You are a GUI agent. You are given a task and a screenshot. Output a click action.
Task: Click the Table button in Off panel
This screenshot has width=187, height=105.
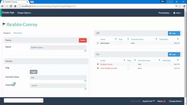[x=172, y=34]
